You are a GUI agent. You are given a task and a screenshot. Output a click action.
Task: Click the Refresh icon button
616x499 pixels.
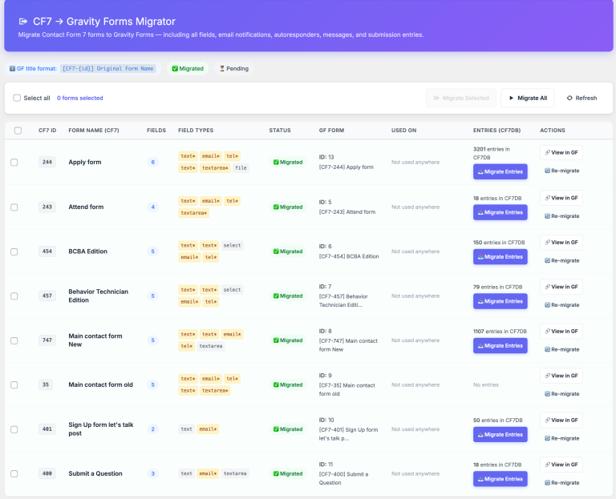point(582,98)
